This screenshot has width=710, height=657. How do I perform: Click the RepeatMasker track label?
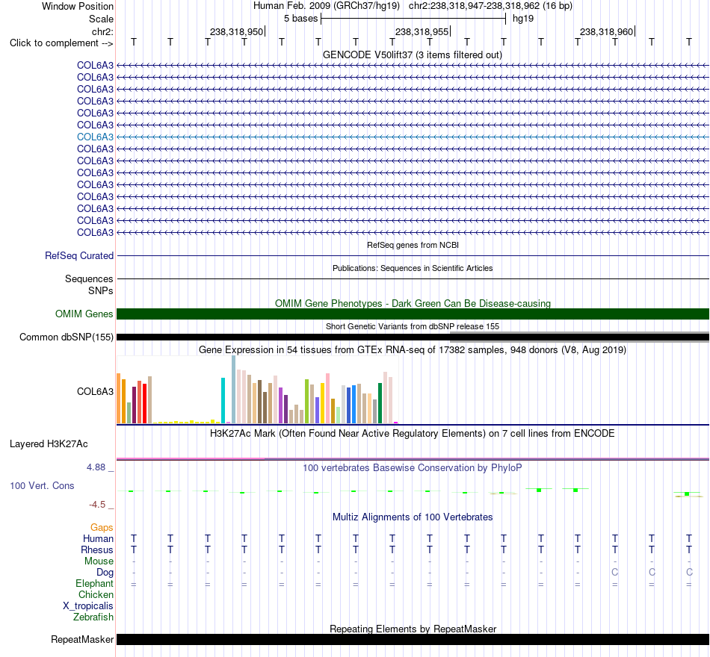tap(82, 639)
